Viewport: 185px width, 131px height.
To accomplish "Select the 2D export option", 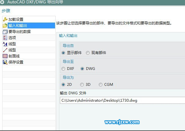I will pos(64,85).
